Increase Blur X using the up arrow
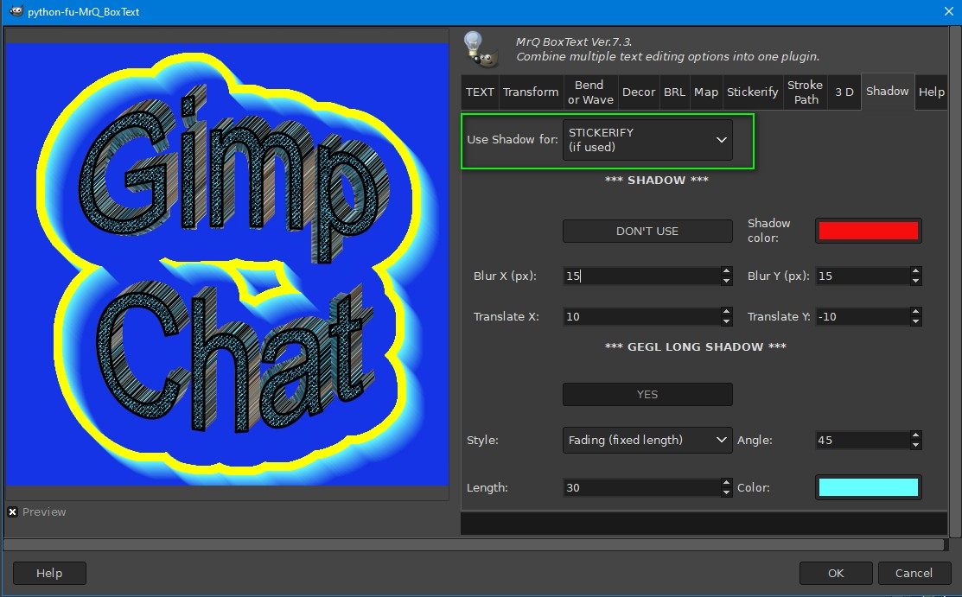Viewport: 962px width, 597px height. 726,270
